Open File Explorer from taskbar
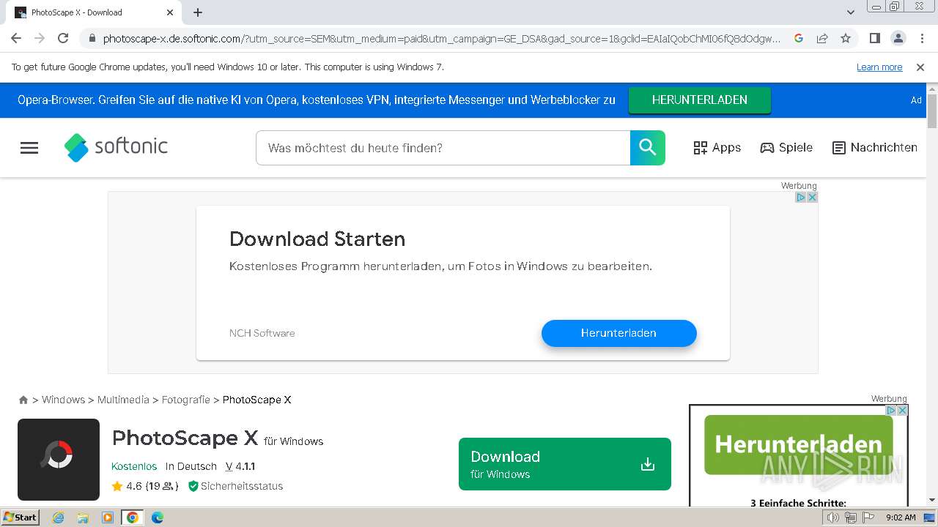 click(x=83, y=517)
